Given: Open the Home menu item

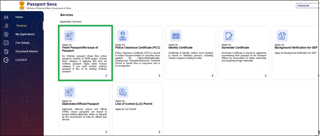Looking at the screenshot, I should click(19, 17).
